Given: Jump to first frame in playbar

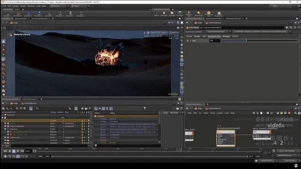Looking at the screenshot, I should point(5,151).
